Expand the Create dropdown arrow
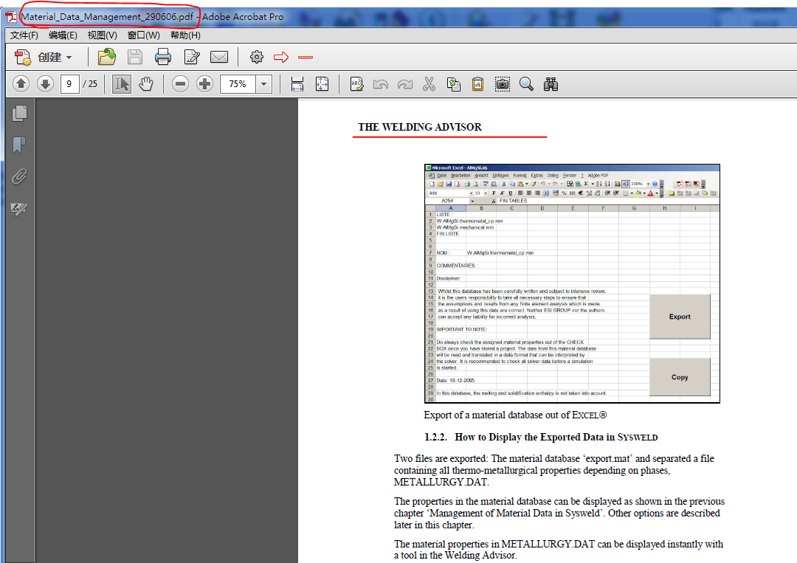 69,58
